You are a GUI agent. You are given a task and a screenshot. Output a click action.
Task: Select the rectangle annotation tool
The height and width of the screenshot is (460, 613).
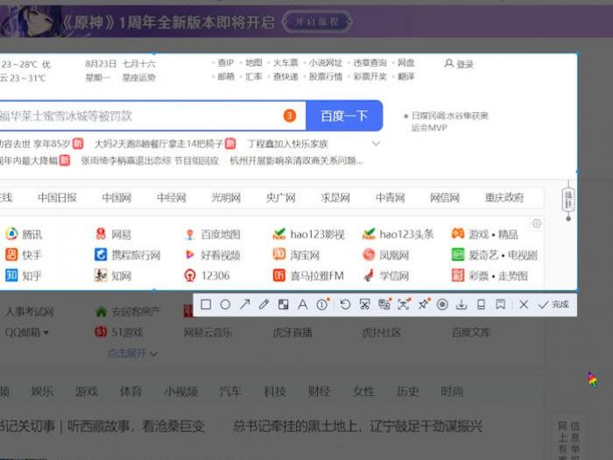tap(206, 304)
